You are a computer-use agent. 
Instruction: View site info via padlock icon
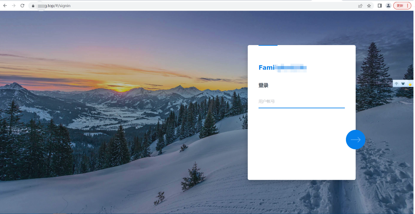pos(33,6)
